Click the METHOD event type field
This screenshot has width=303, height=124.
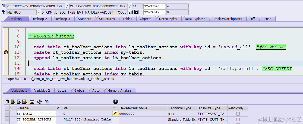tap(21, 12)
